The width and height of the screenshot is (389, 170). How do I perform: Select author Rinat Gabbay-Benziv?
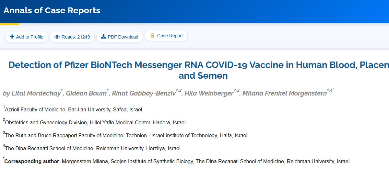[x=143, y=94]
